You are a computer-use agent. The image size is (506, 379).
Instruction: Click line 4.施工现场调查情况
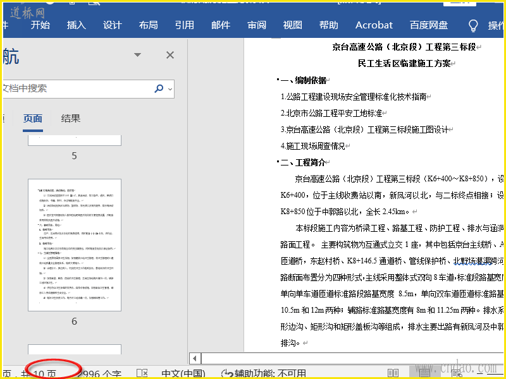coord(313,146)
